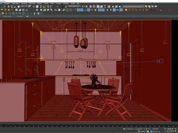Open the Curve Editor
This screenshot has height=133, width=178.
[x=101, y=6]
